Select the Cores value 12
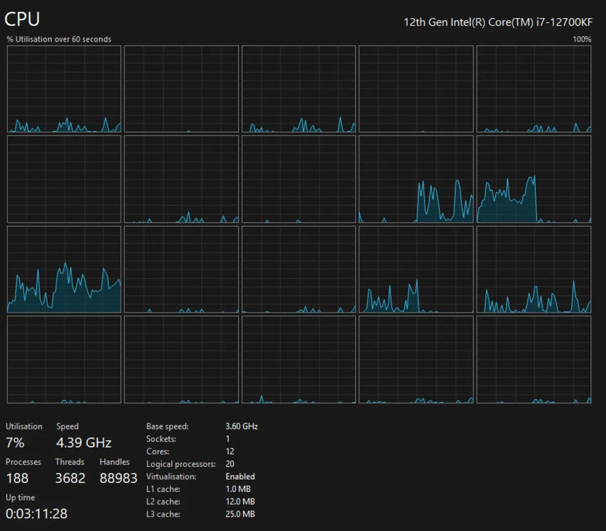The image size is (606, 531). (x=230, y=451)
